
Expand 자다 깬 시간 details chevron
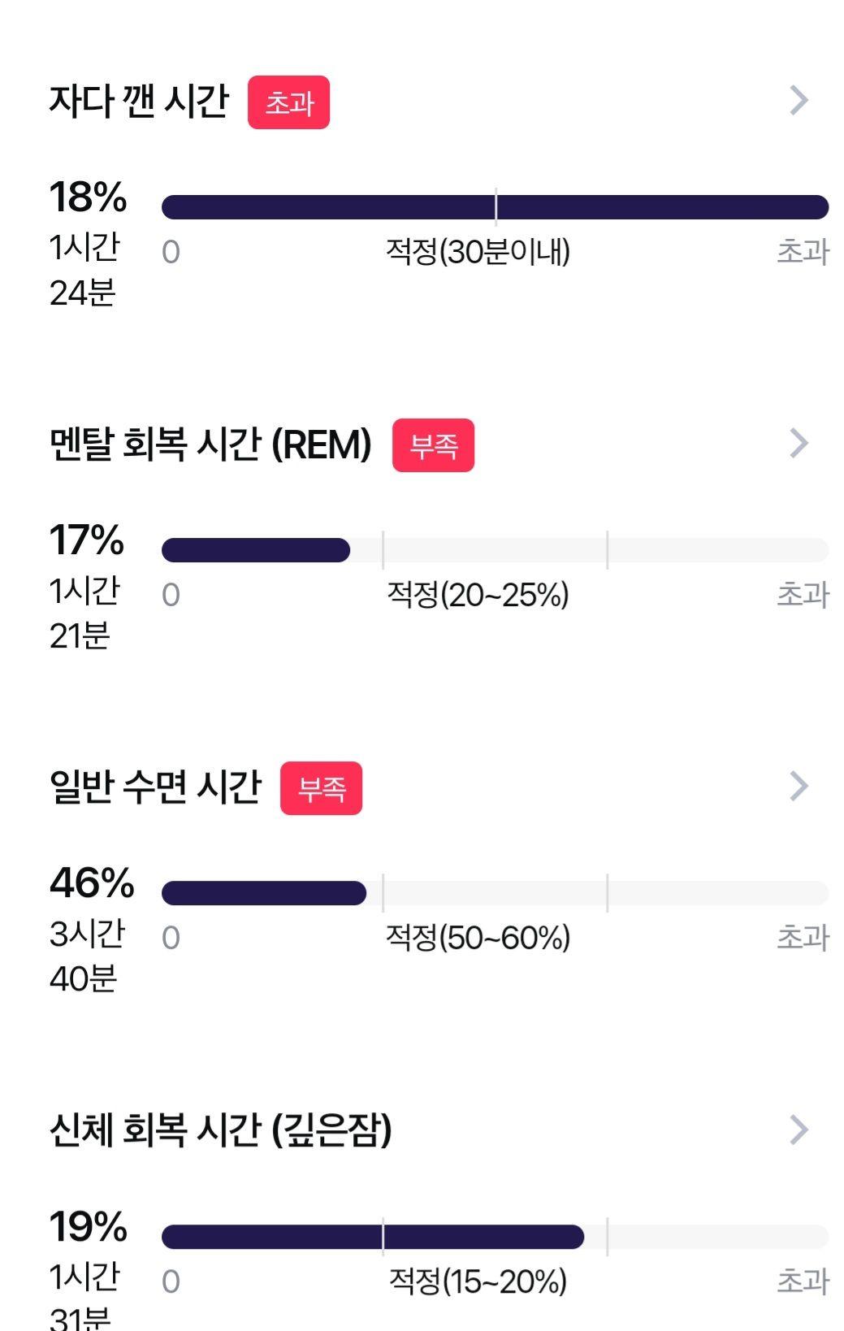pyautogui.click(x=799, y=101)
